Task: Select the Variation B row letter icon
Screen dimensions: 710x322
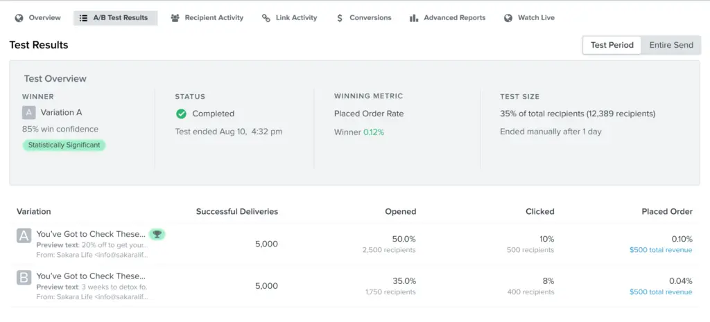Action: pos(24,278)
